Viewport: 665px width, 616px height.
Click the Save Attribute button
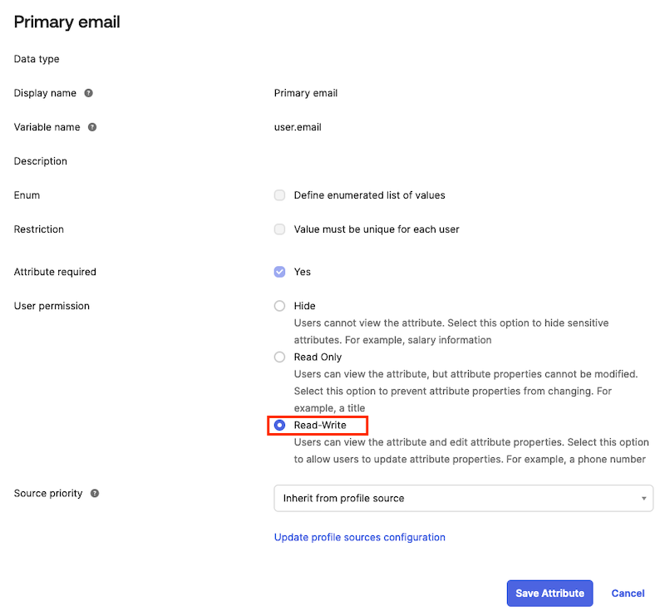[x=549, y=593]
